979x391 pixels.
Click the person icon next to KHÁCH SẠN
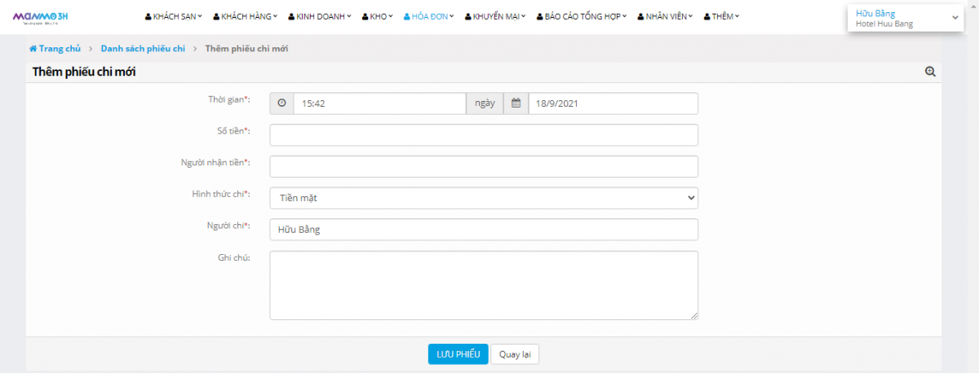(x=148, y=17)
